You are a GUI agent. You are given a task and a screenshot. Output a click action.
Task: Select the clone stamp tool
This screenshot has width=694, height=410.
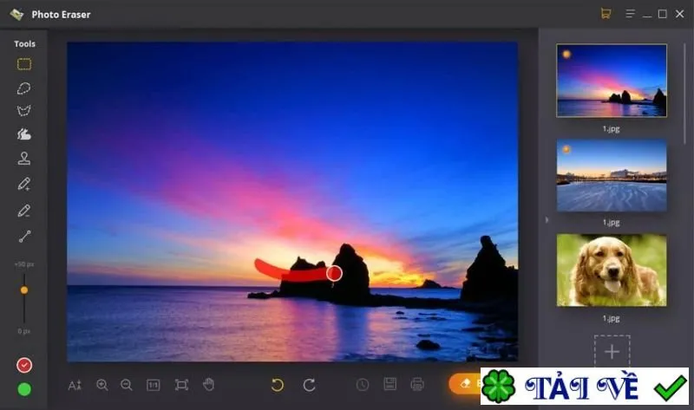[x=24, y=159]
